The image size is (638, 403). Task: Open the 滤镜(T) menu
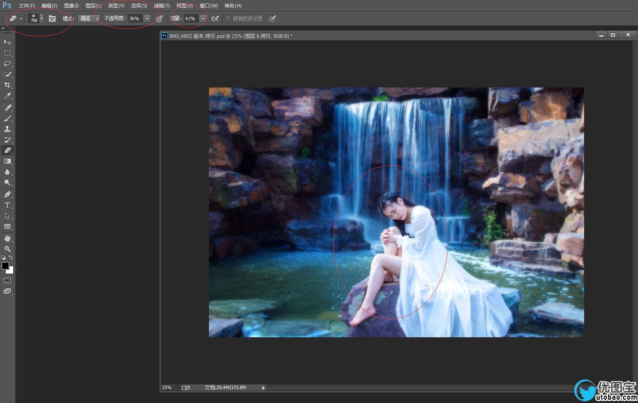pyautogui.click(x=162, y=6)
